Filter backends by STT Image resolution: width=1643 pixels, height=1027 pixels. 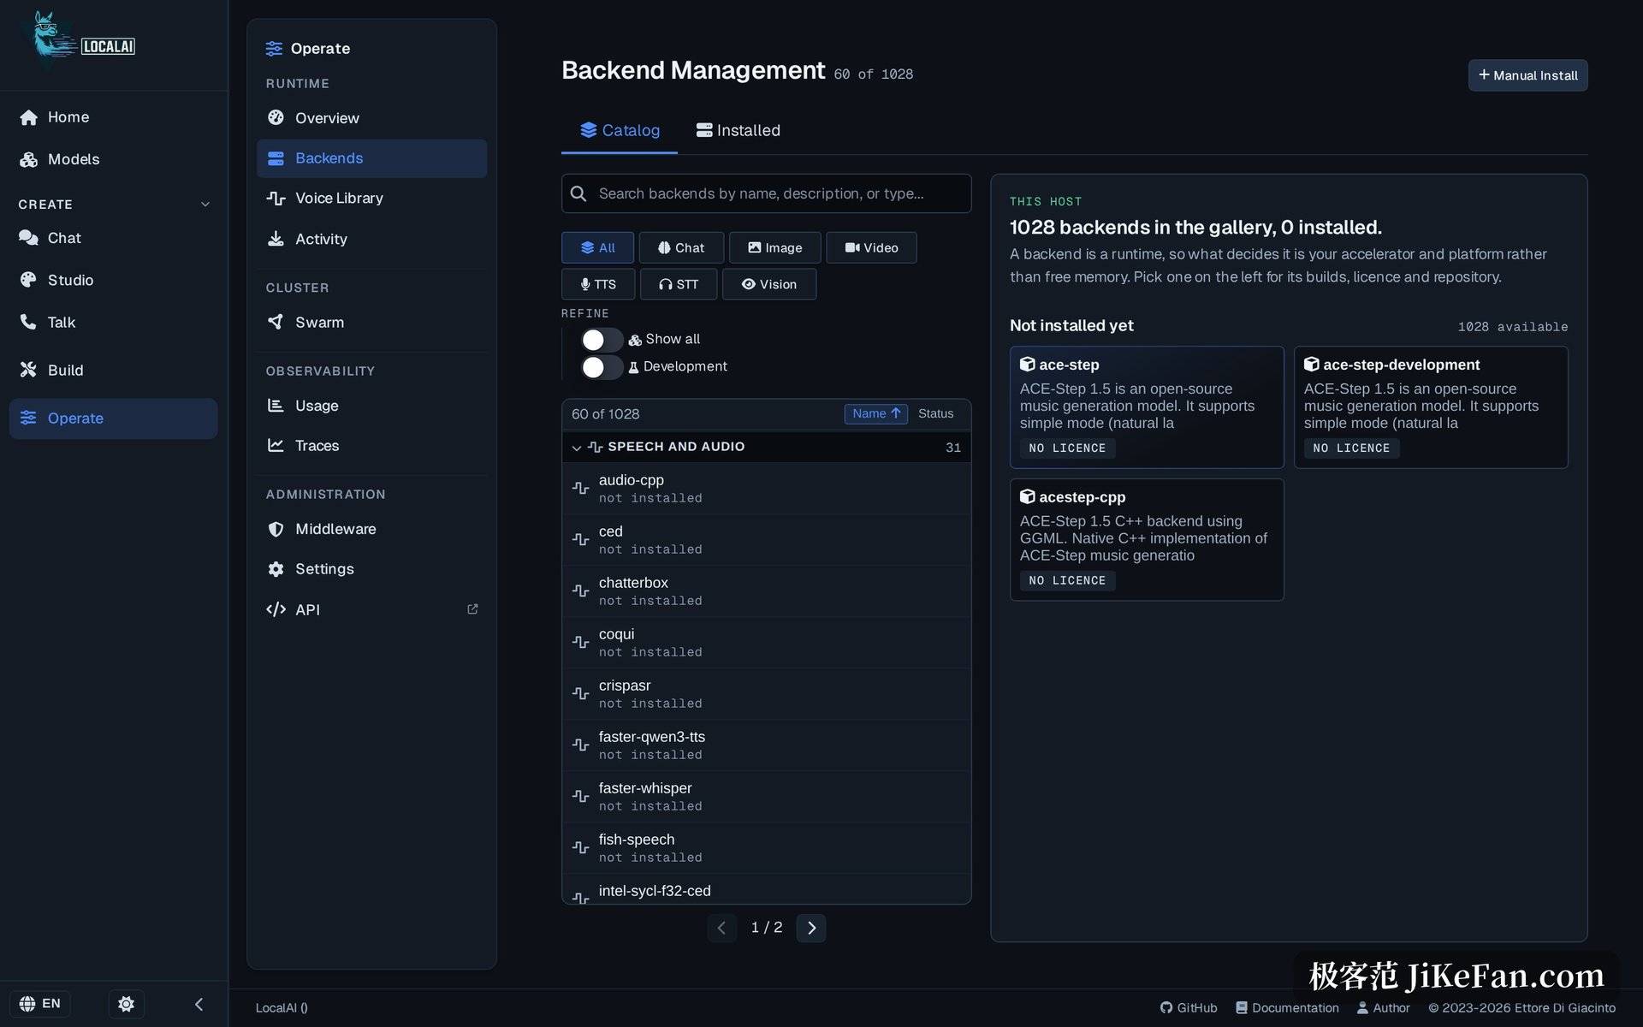point(679,284)
